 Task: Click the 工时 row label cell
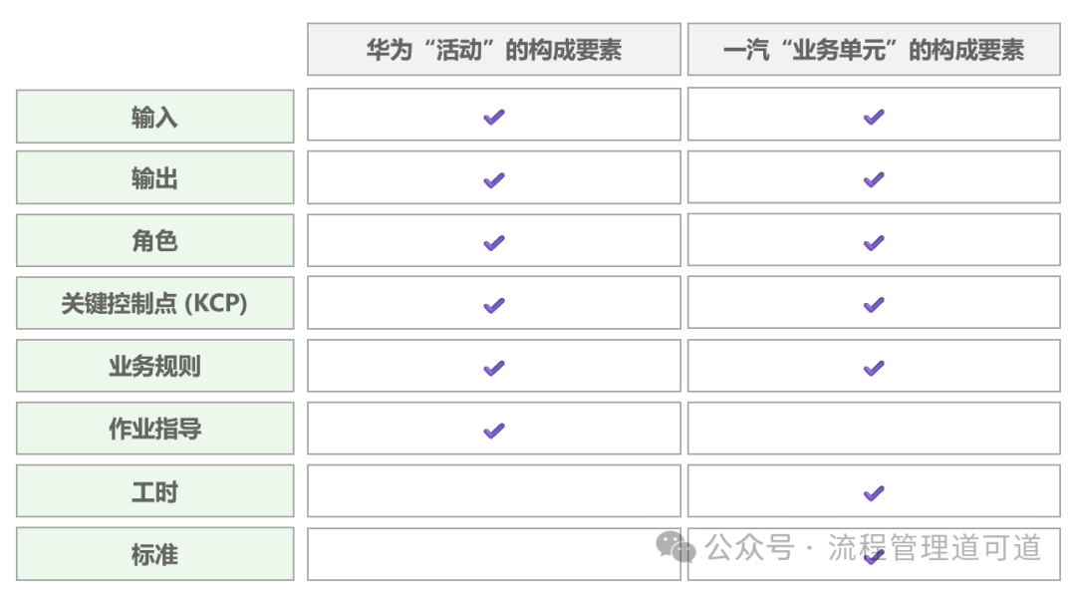(x=154, y=492)
